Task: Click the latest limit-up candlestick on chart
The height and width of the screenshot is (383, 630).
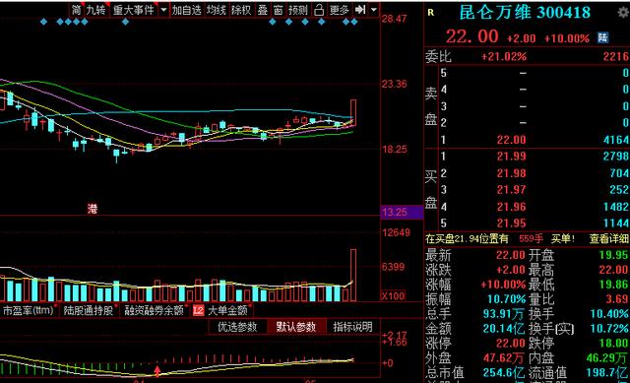Action: pos(353,111)
